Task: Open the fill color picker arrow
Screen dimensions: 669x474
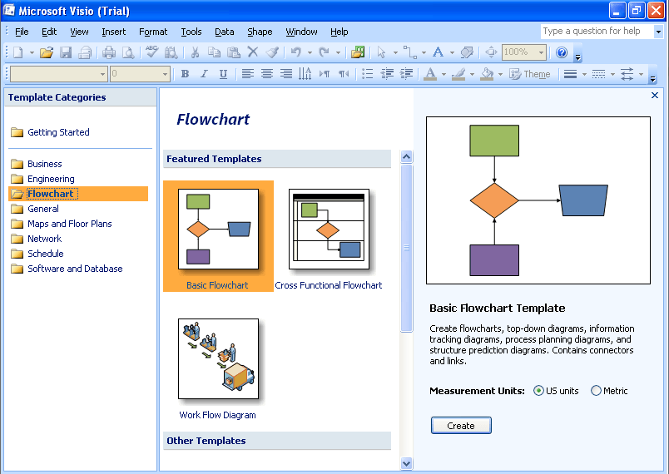Action: (x=501, y=74)
